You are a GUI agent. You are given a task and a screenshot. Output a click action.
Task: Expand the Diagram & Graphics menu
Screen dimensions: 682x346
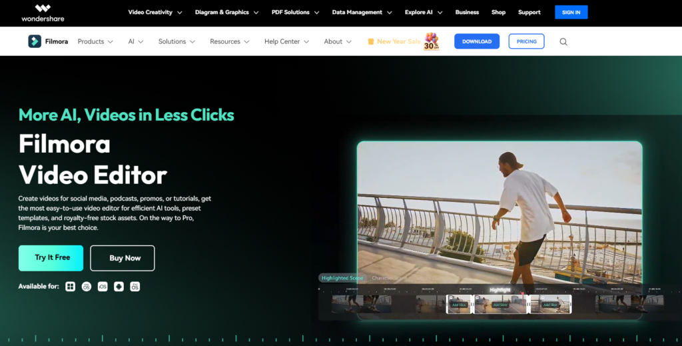(x=226, y=12)
